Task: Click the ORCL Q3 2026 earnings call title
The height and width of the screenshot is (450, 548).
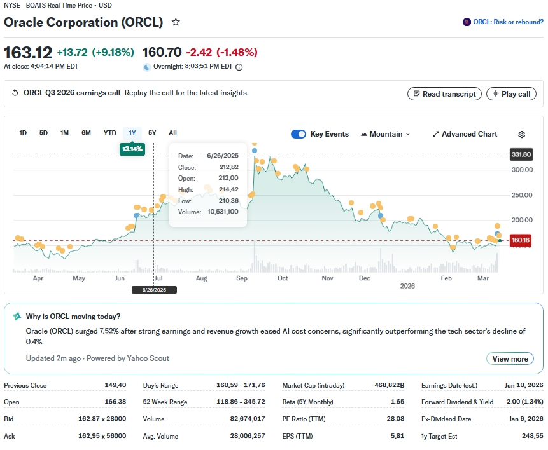Action: (72, 93)
